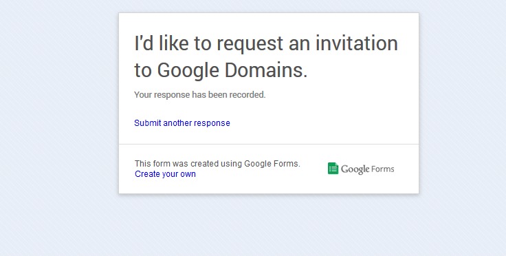Screen dimensions: 506x256
Task: Click the word Submit in the response link
Action: click(148, 123)
